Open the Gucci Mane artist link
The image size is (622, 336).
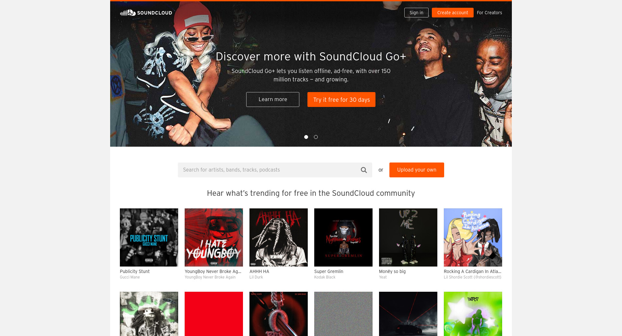coord(130,277)
